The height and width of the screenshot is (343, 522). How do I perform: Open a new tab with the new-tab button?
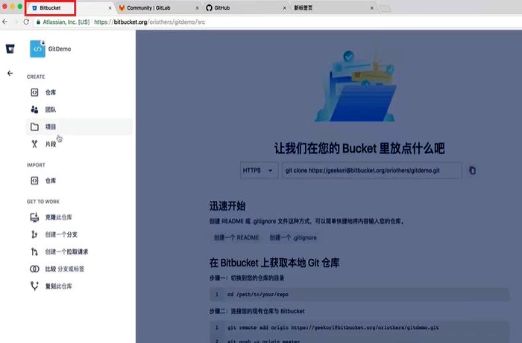[x=385, y=8]
